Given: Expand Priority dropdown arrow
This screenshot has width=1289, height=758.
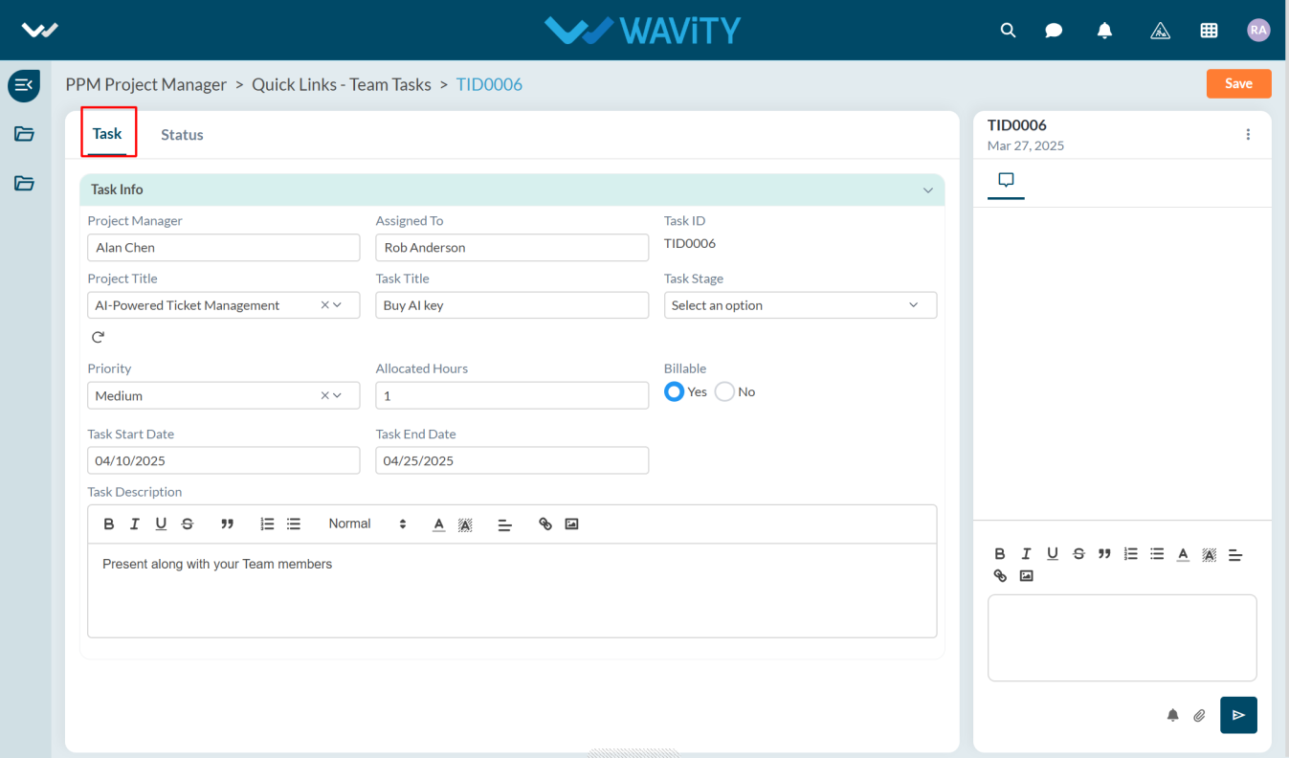Looking at the screenshot, I should point(338,395).
